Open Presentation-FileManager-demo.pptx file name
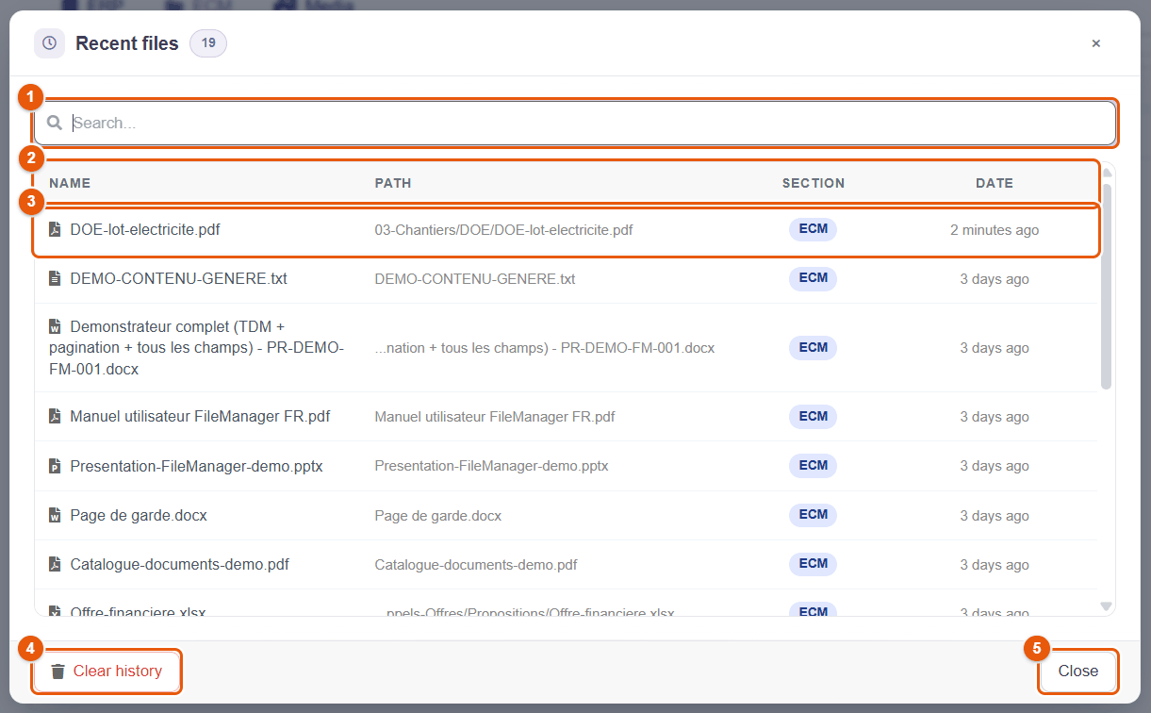 click(x=196, y=466)
